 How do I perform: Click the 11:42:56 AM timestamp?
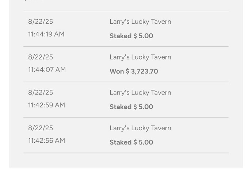46,140
